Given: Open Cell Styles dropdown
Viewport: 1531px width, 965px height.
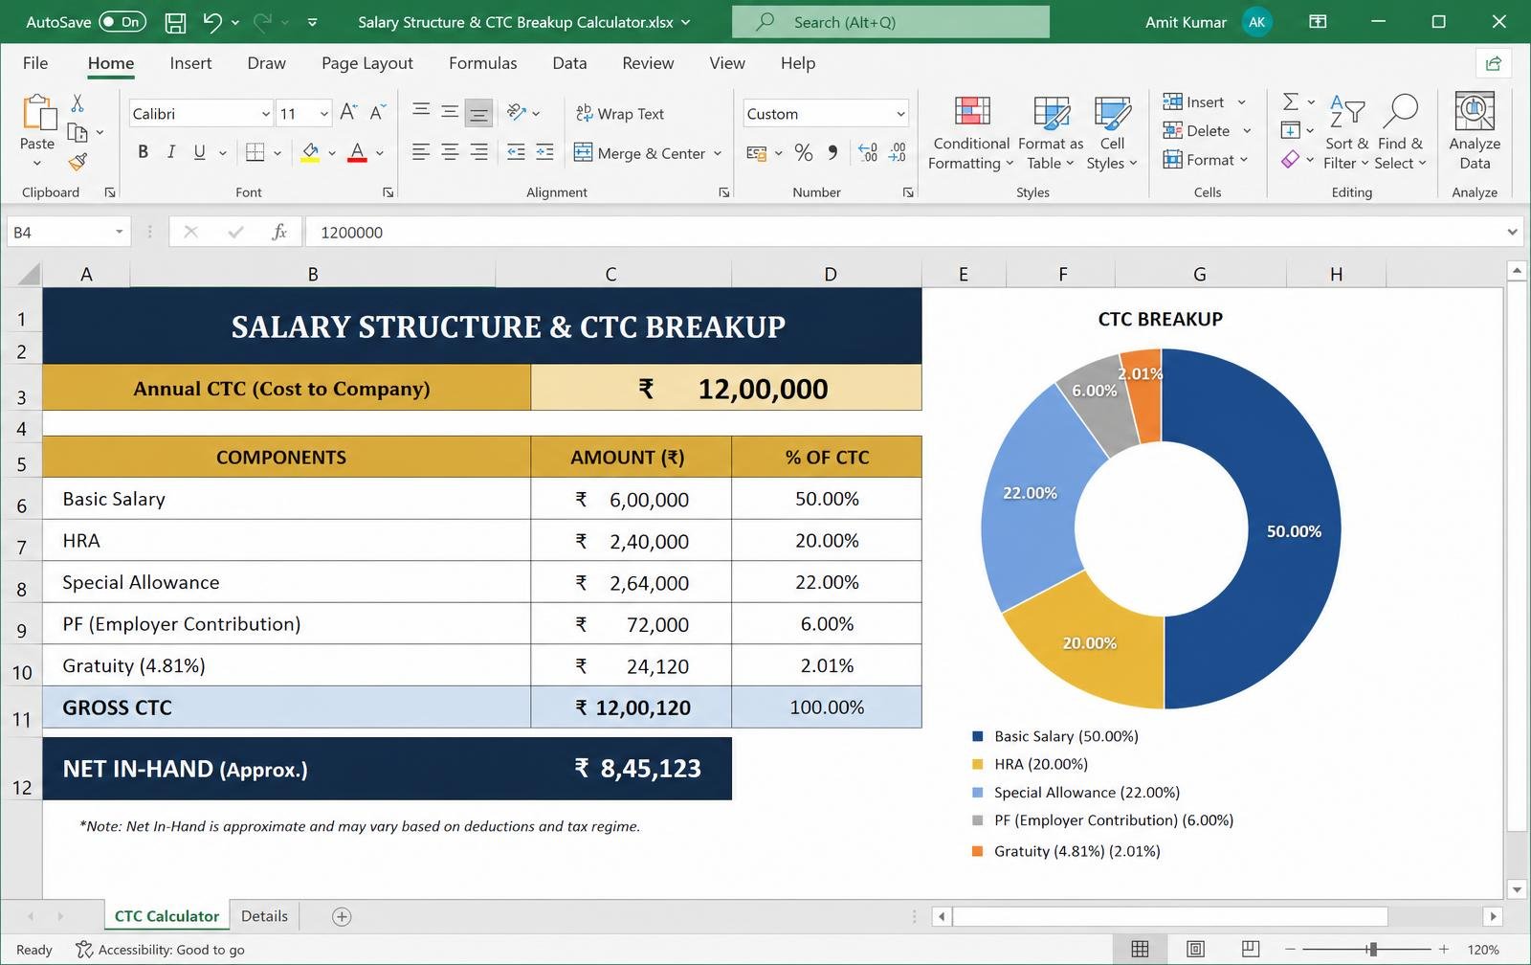Looking at the screenshot, I should coord(1112,132).
